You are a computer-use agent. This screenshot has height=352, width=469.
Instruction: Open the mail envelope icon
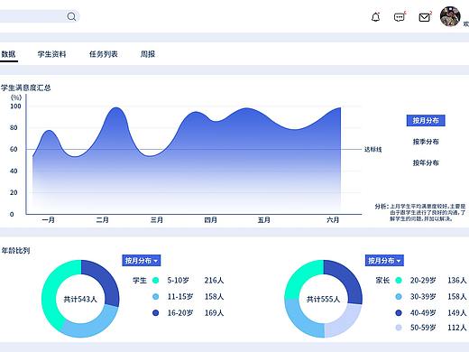click(x=424, y=17)
